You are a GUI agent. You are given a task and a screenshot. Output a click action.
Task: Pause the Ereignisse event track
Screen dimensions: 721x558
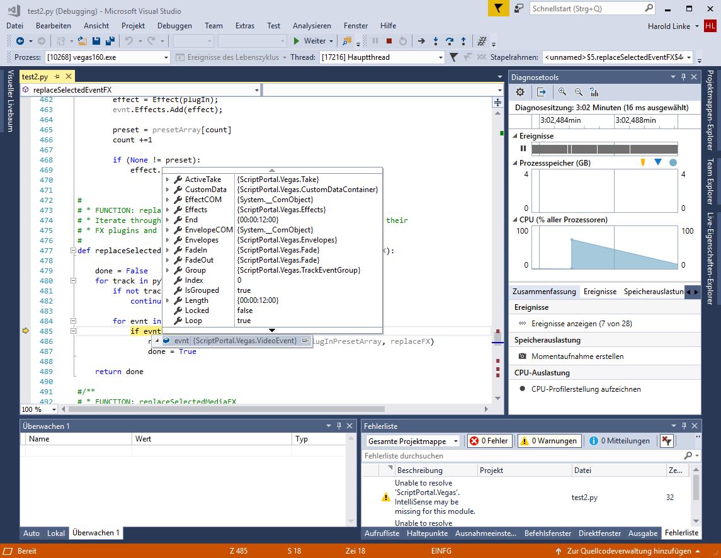coord(523,149)
